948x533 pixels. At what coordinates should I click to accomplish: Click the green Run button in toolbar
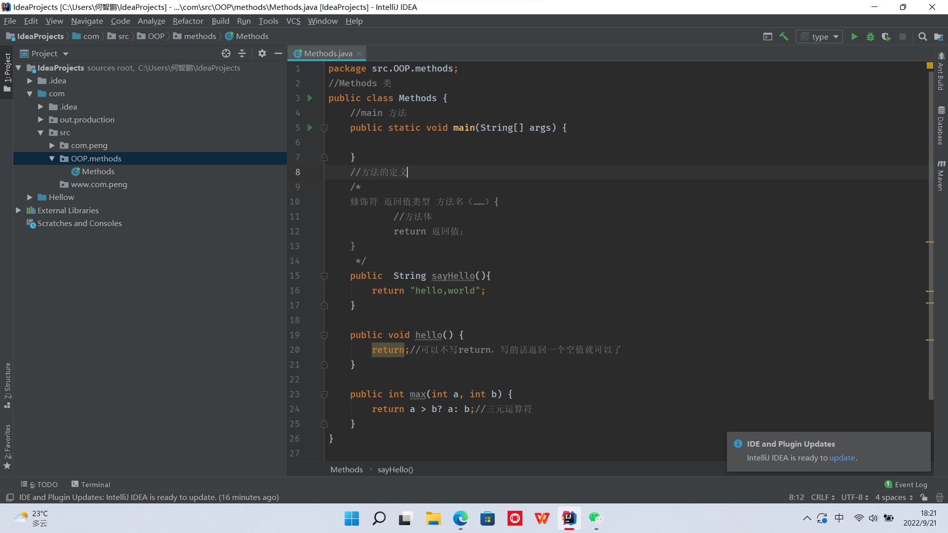click(x=854, y=37)
